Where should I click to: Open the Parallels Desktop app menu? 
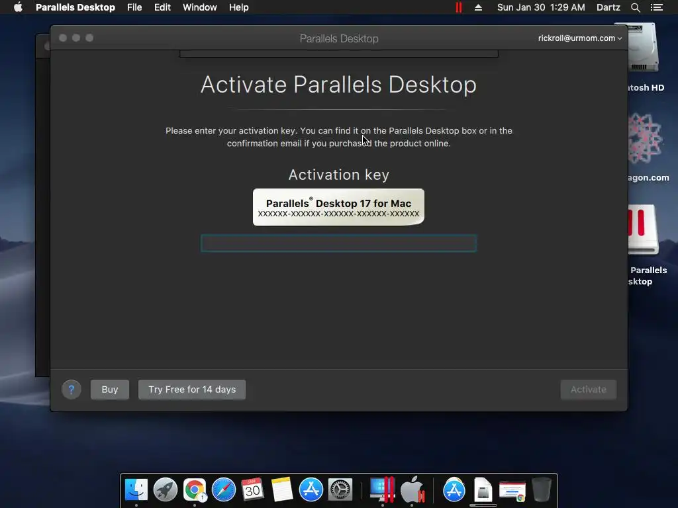75,7
